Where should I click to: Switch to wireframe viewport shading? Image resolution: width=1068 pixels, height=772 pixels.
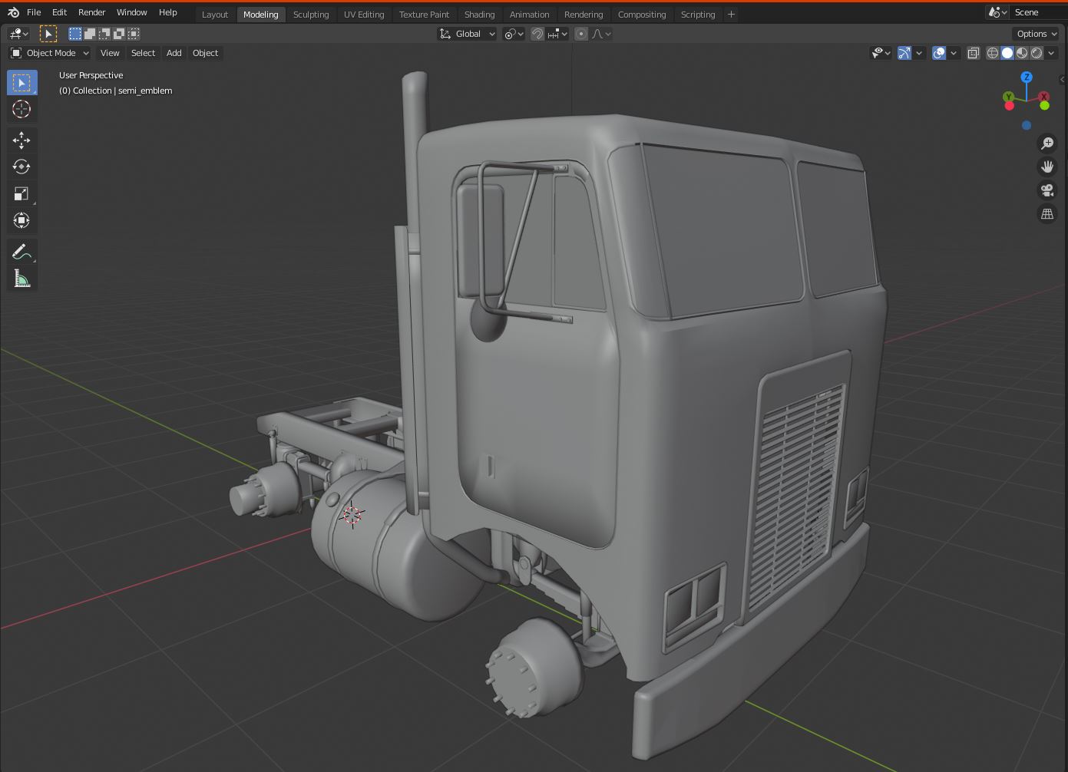tap(993, 53)
